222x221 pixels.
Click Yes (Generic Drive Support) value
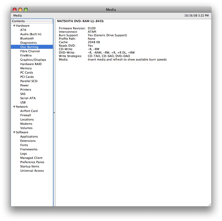point(107,35)
